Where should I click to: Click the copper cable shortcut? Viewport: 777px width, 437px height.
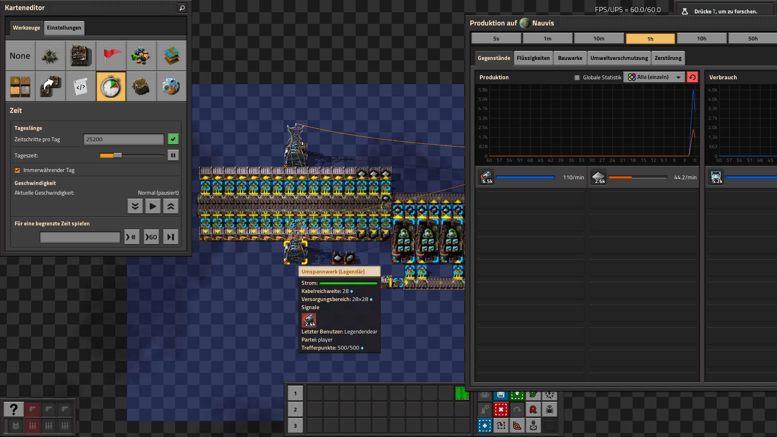coord(517,426)
